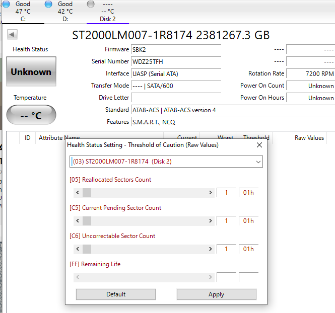Click the empty Drive Letter field

point(176,98)
